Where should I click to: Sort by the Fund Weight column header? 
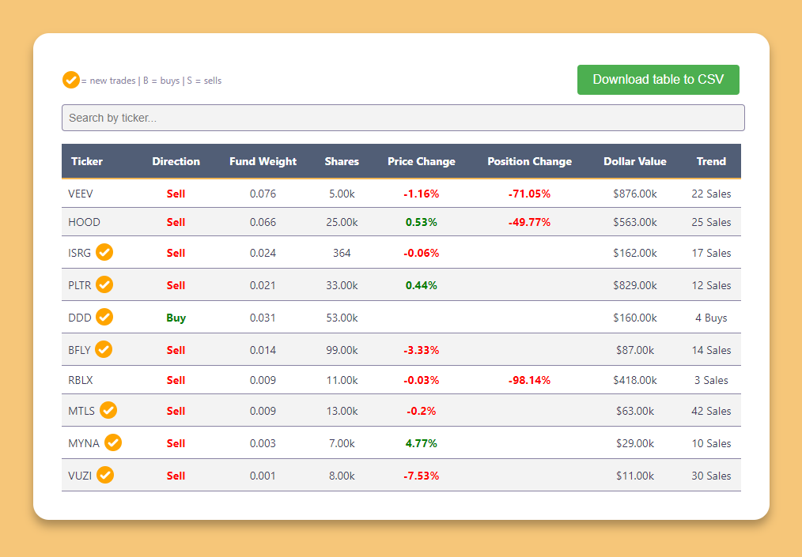[263, 161]
